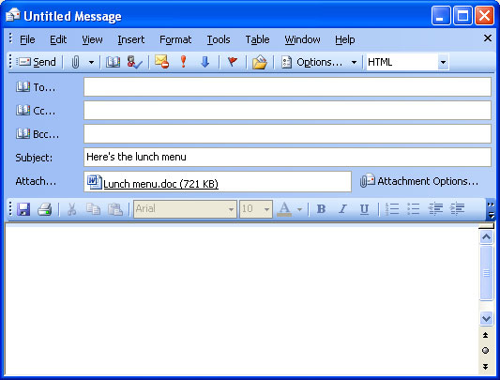Open the Edit menu
The height and width of the screenshot is (380, 500).
pyautogui.click(x=58, y=39)
